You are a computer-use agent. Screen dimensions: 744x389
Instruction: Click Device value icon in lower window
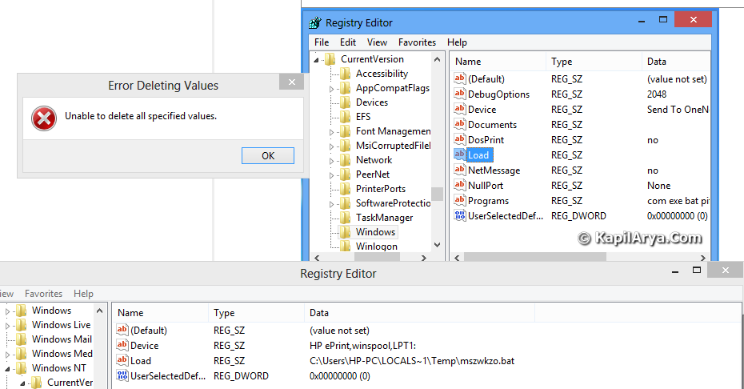click(122, 345)
